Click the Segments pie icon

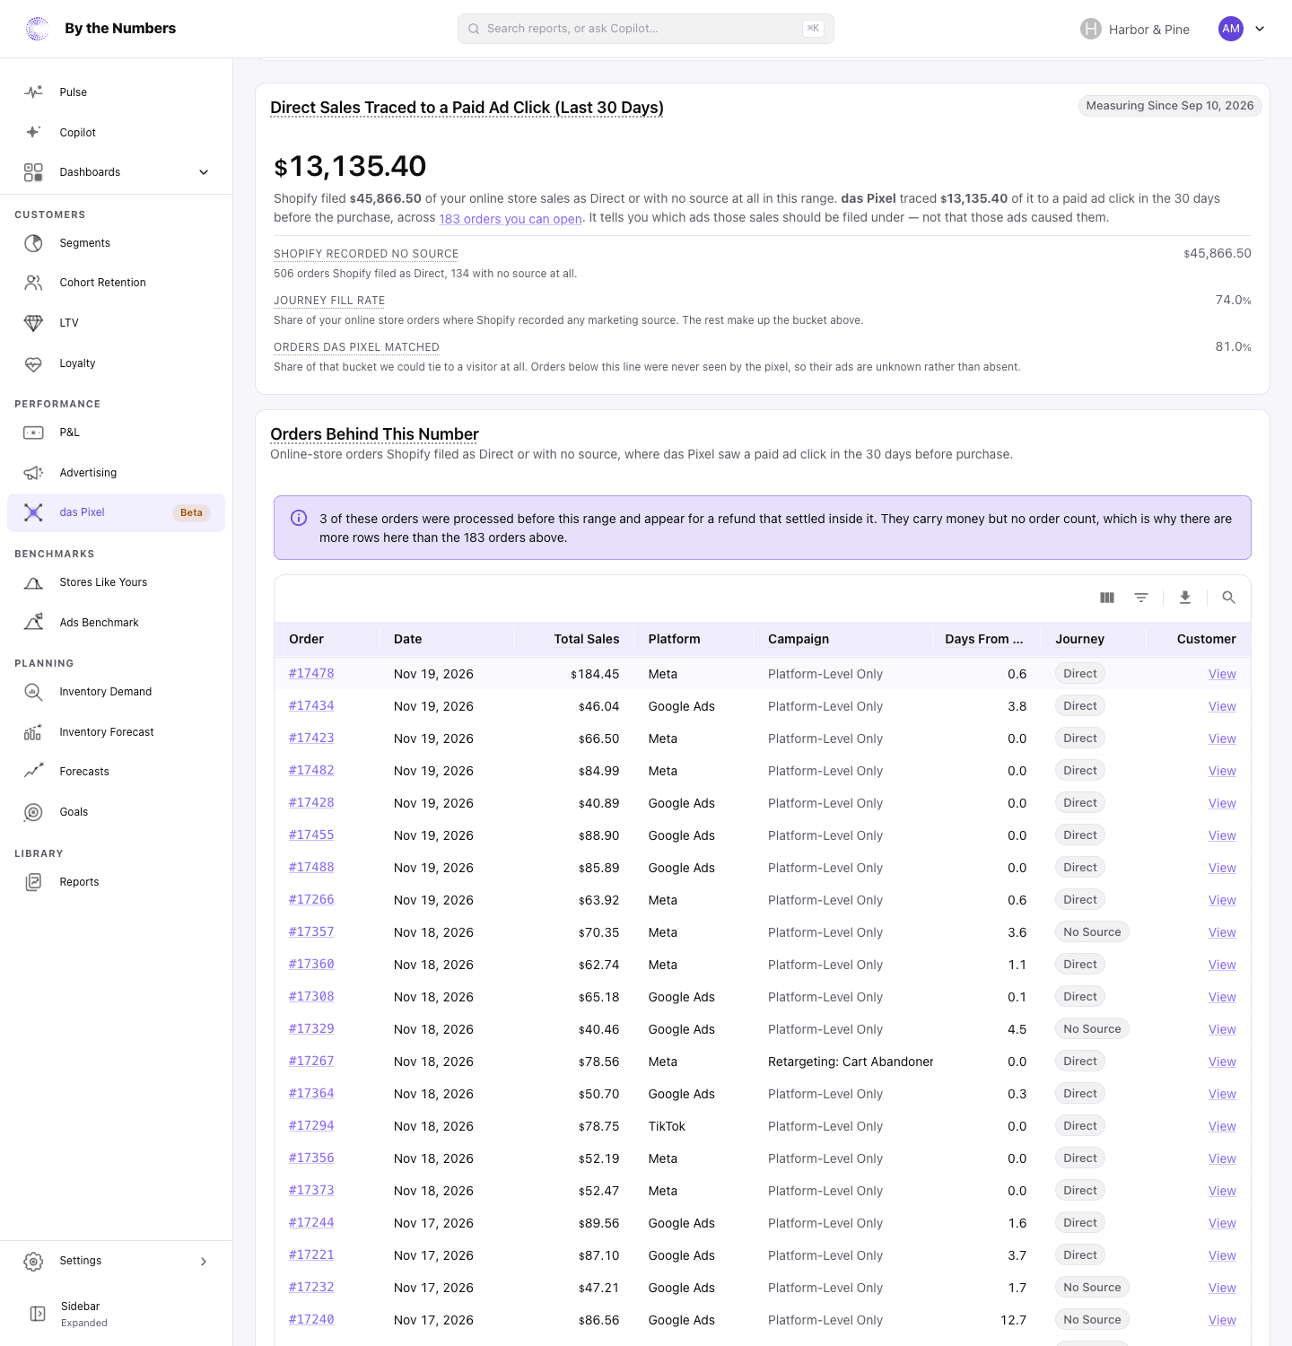(33, 243)
